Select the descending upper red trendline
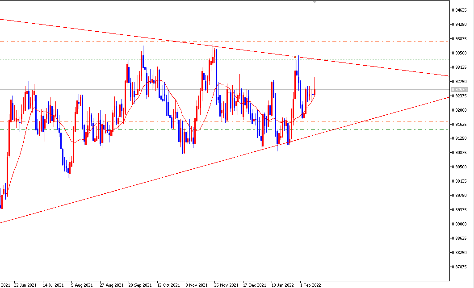The width and height of the screenshot is (474, 288). pos(225,48)
